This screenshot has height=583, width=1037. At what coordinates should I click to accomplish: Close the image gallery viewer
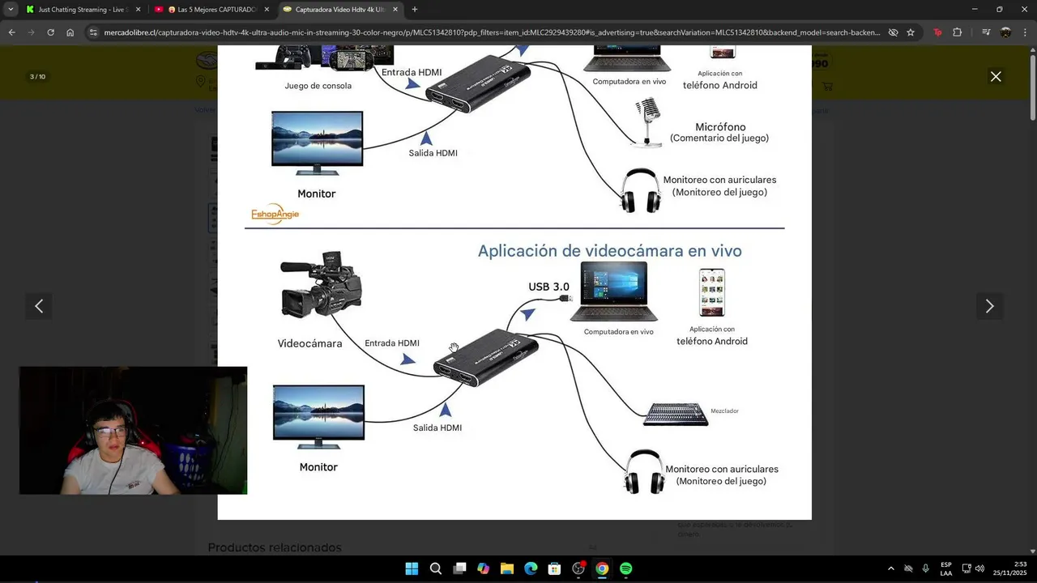coord(996,77)
